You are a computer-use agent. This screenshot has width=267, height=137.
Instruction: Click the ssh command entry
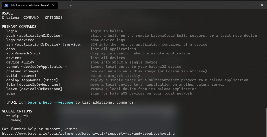point(44,44)
